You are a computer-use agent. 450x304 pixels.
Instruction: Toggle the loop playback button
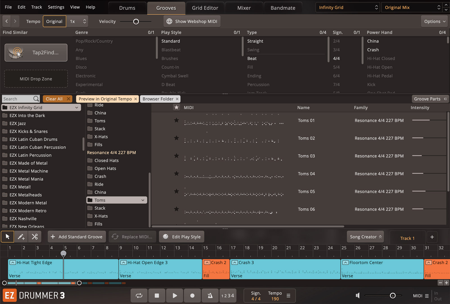(x=139, y=296)
